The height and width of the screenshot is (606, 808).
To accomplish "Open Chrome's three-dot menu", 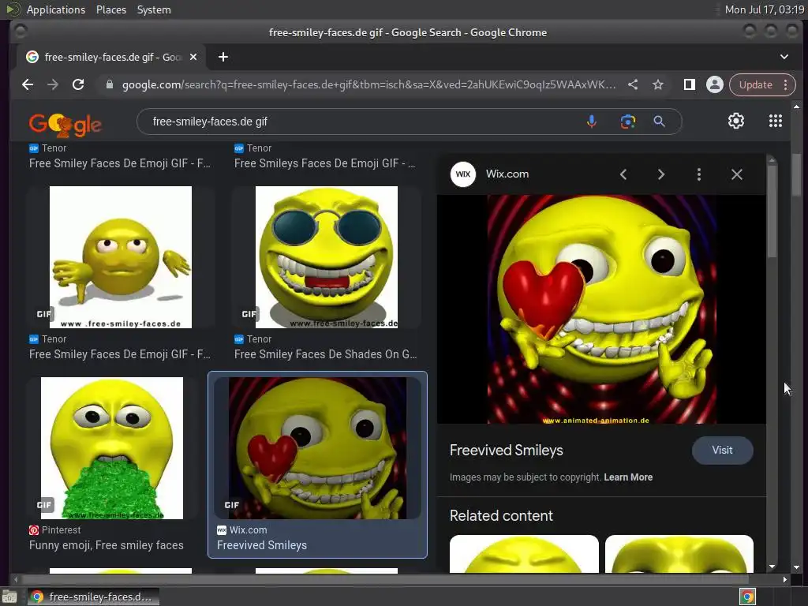I will (786, 84).
